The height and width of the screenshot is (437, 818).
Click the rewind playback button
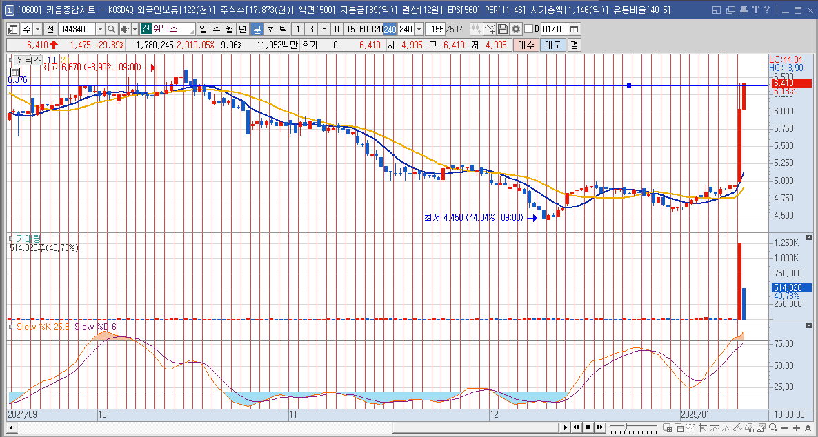[x=576, y=427]
